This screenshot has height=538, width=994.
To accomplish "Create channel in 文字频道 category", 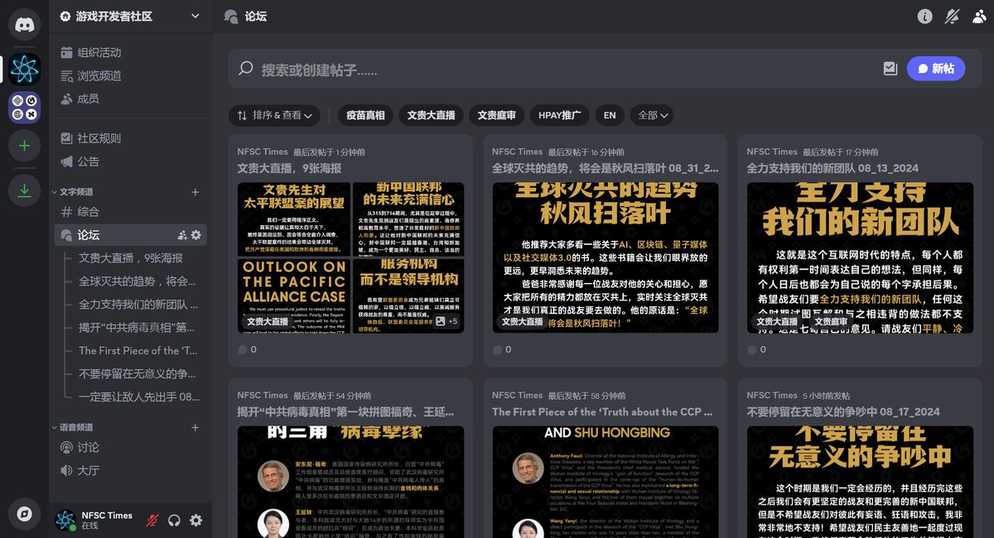I will [195, 192].
